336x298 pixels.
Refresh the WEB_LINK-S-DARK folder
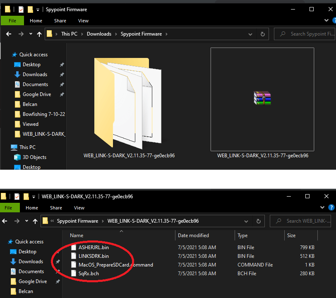coord(259,221)
